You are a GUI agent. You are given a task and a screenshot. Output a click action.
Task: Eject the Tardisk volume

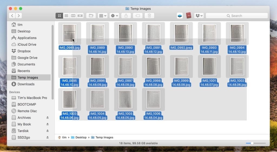[47, 131]
